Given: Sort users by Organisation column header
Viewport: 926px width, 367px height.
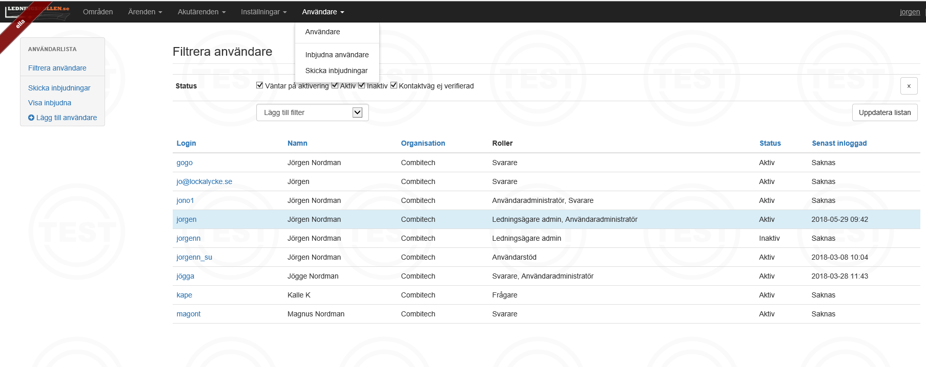Looking at the screenshot, I should click(423, 143).
